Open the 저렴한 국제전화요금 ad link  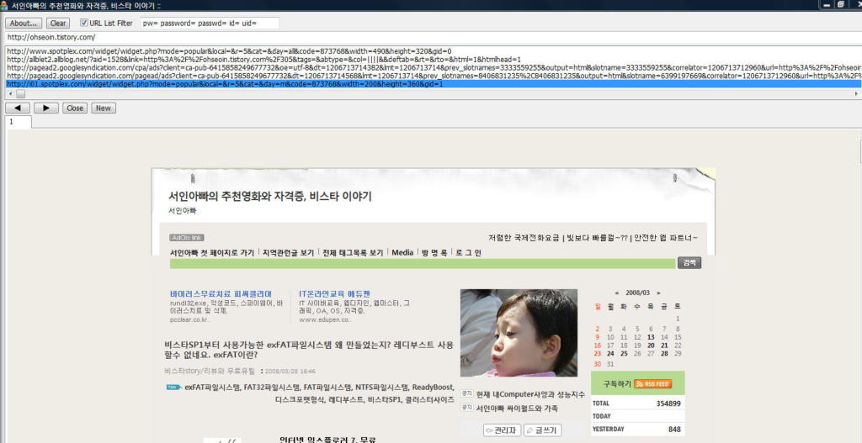tap(524, 238)
